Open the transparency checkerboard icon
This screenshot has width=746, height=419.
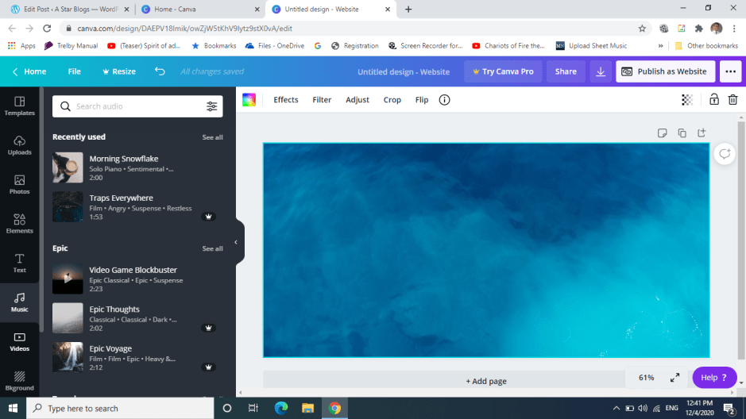tap(687, 100)
